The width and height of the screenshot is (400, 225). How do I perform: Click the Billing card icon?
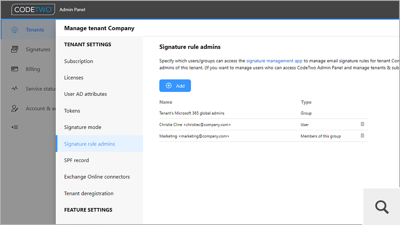point(15,69)
